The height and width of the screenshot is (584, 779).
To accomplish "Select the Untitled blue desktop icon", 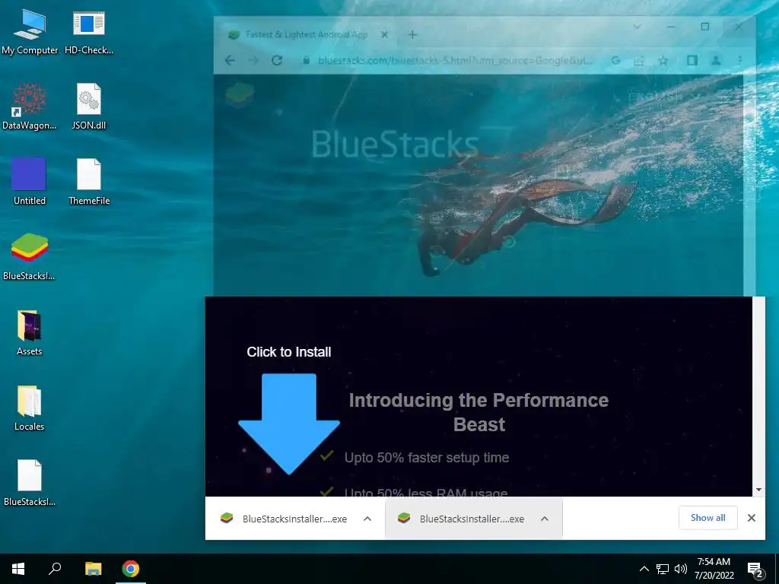I will pos(30,182).
